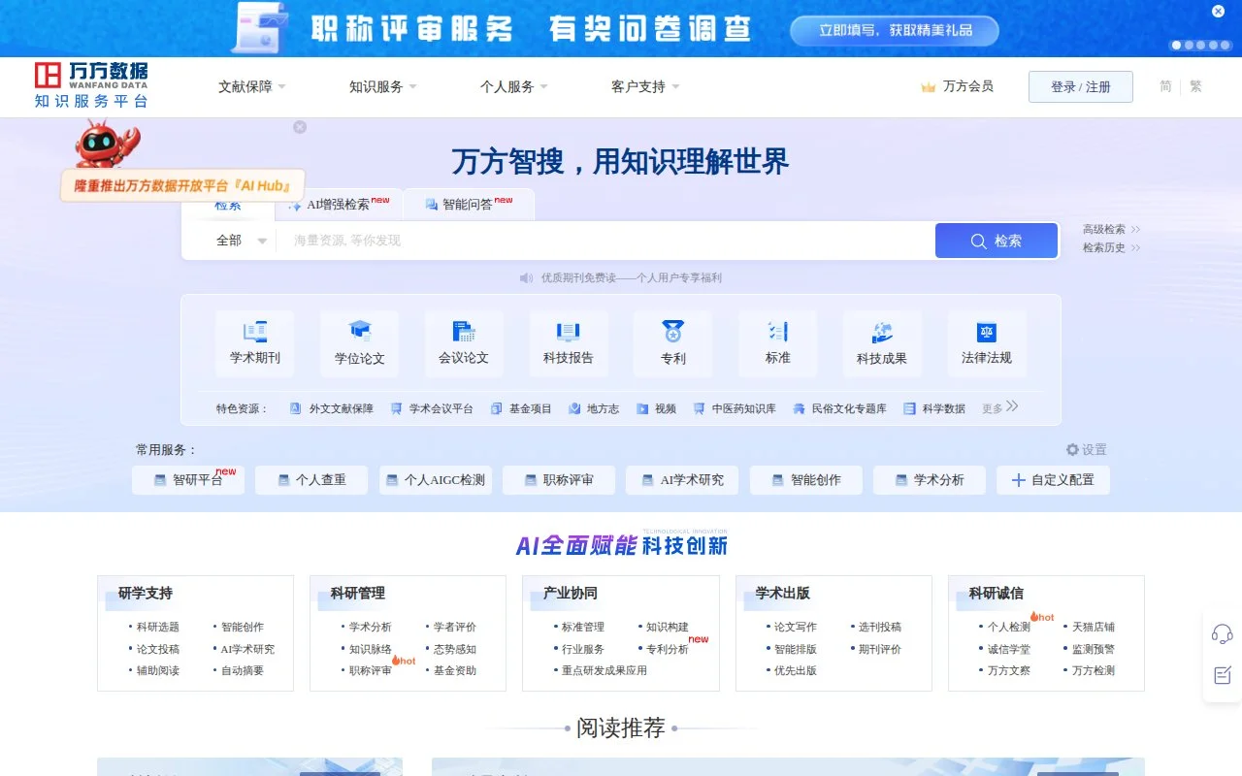Open the 智能创作 service button
The width and height of the screenshot is (1242, 776).
tap(805, 480)
